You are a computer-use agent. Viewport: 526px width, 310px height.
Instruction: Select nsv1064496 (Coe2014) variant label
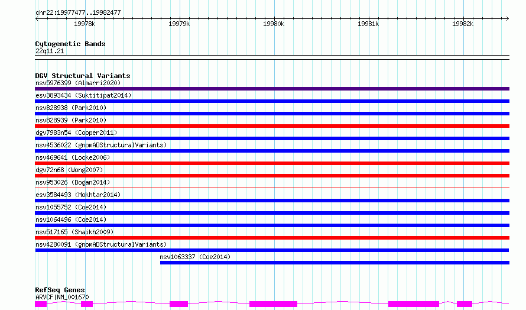coord(71,219)
